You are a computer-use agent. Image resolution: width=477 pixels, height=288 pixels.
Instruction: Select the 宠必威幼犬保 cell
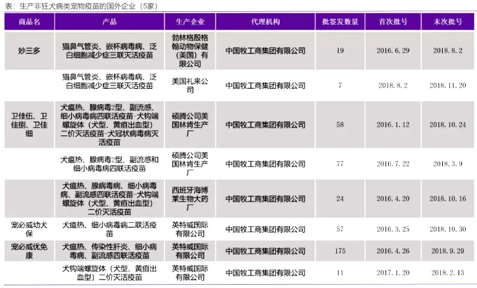pos(29,229)
